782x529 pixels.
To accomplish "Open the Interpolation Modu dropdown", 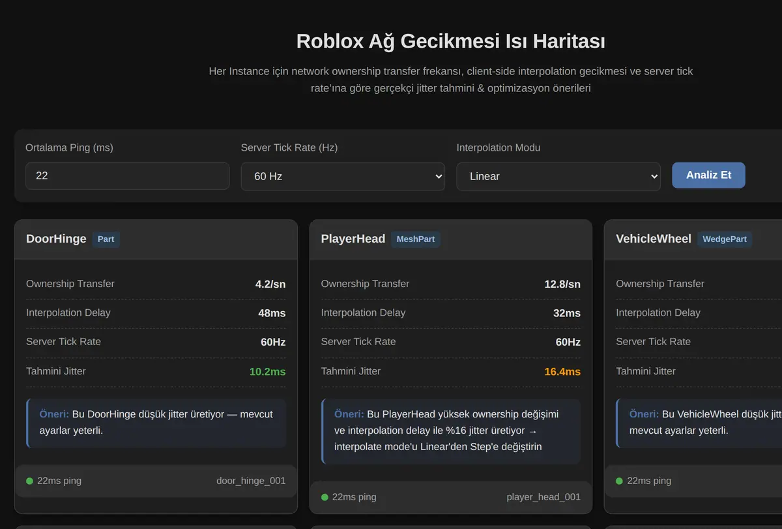I will 558,177.
